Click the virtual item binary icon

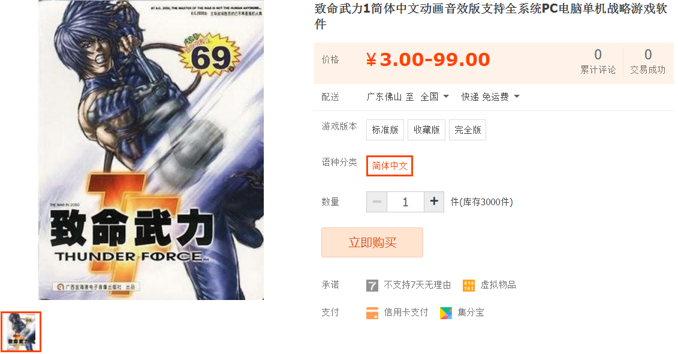click(469, 285)
